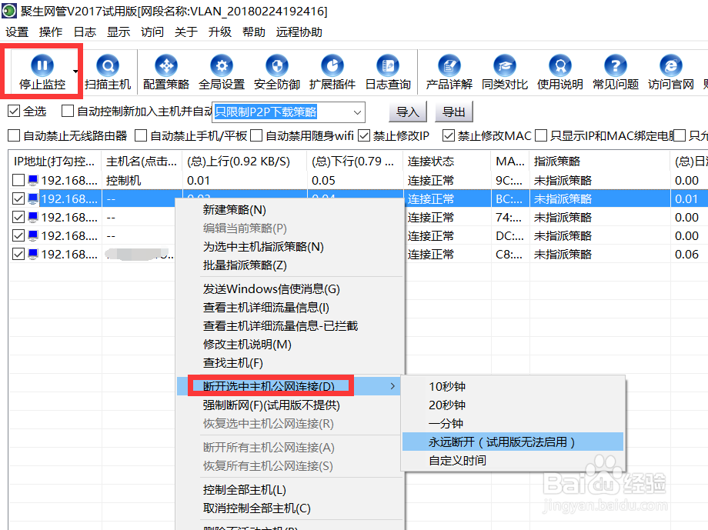Toggle the 全选 checkbox
Screen dimensions: 708x530
tap(14, 111)
